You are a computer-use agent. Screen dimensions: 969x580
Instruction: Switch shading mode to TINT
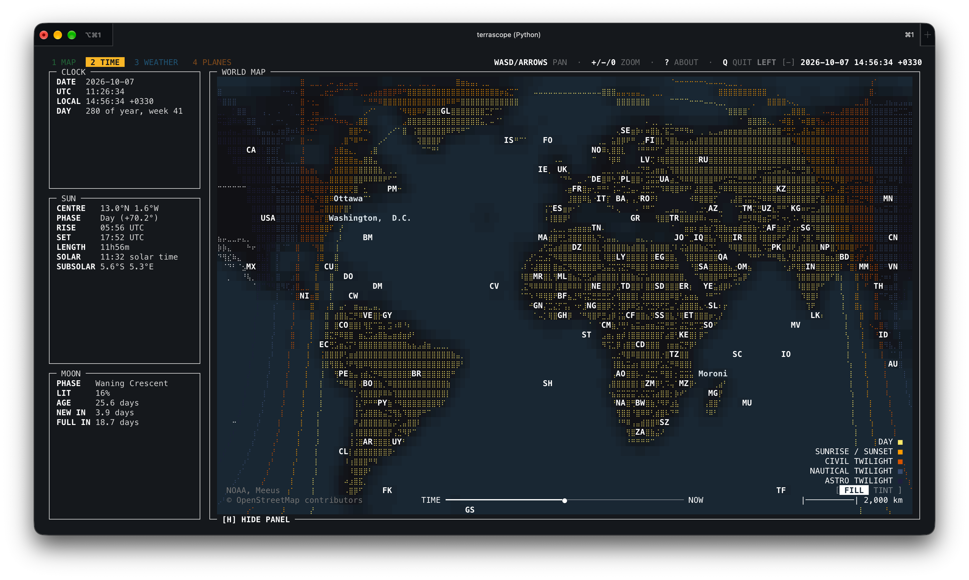[x=883, y=490]
